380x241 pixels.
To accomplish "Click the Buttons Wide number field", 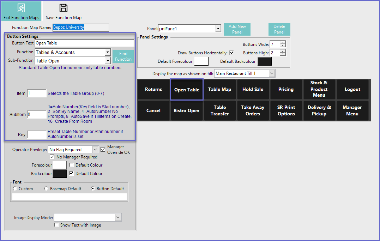I will (x=275, y=44).
